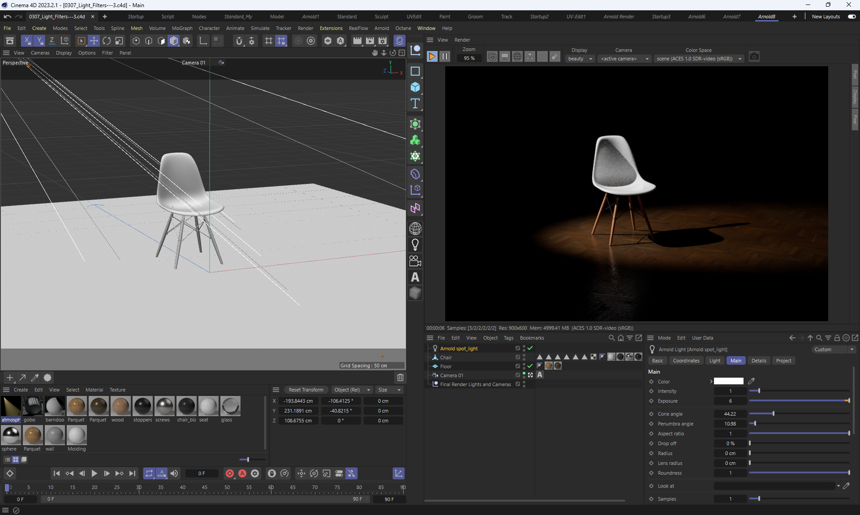
Task: Add a Light object from the side palette
Action: tap(415, 245)
